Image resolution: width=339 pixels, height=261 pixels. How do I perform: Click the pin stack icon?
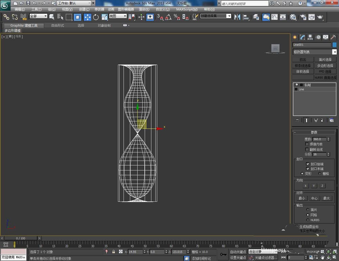click(x=297, y=120)
